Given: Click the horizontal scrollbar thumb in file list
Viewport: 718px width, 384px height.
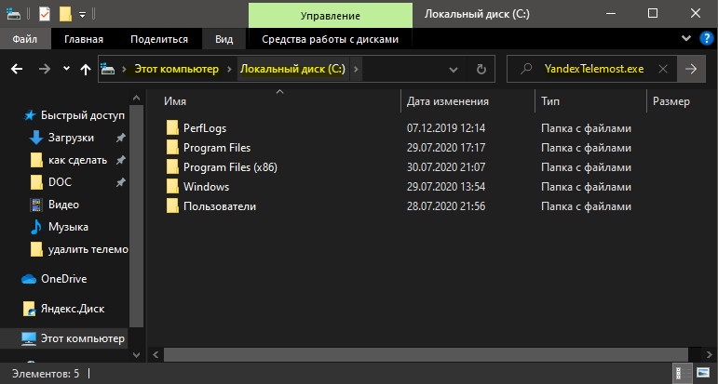Looking at the screenshot, I should coord(426,354).
